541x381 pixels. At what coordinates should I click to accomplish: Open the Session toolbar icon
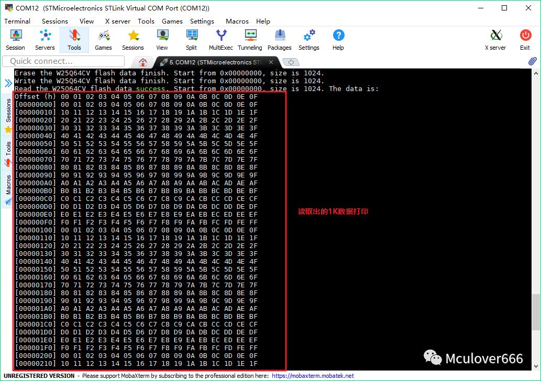(x=16, y=40)
